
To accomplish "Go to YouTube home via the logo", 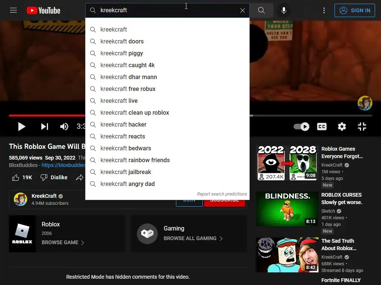I will point(44,10).
